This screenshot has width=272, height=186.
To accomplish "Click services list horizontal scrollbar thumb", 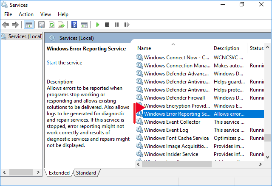I will pos(177,164).
